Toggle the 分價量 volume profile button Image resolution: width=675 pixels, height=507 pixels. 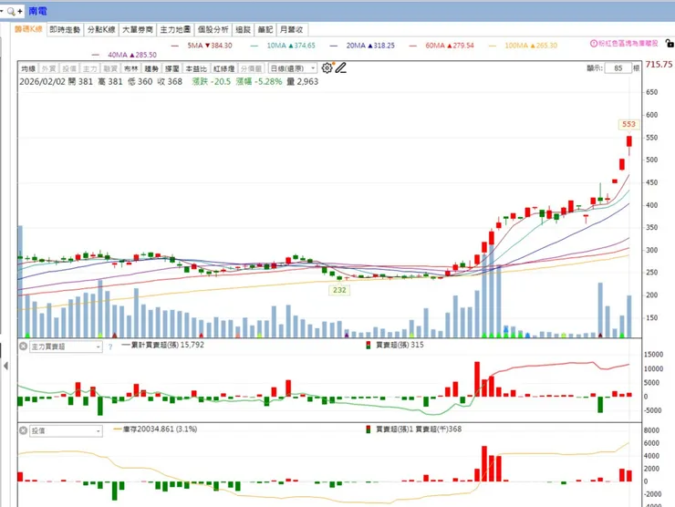[x=252, y=69]
